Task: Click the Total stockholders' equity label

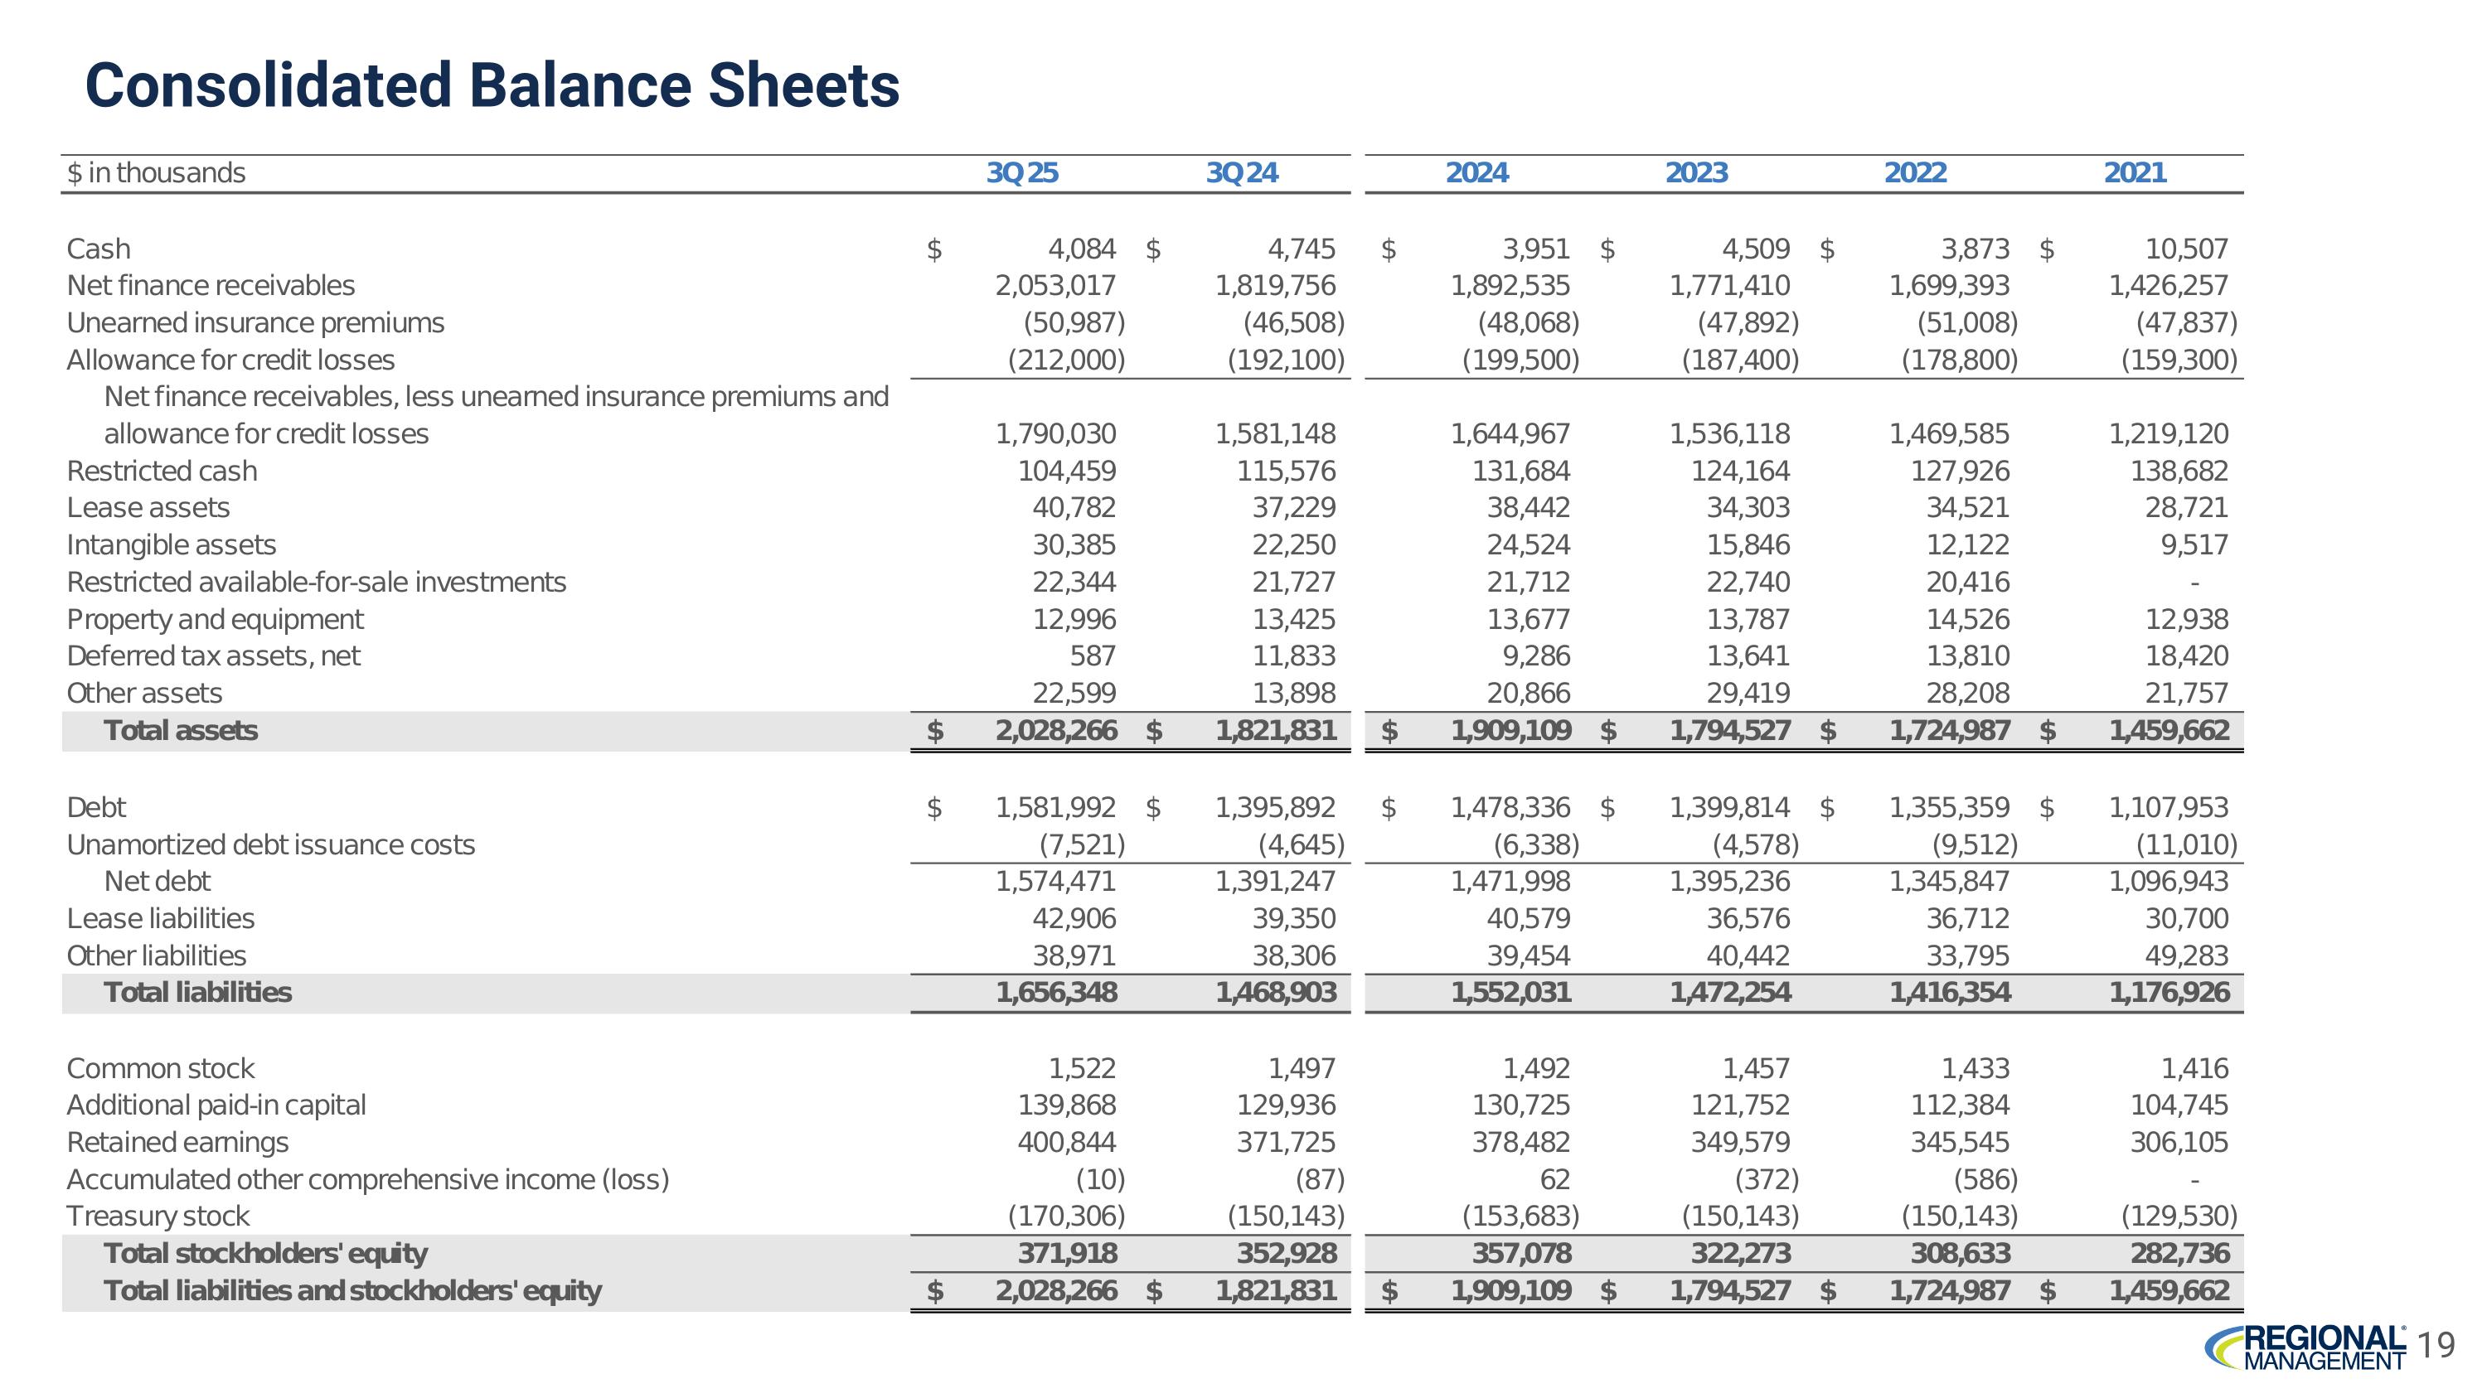Action: [x=264, y=1253]
